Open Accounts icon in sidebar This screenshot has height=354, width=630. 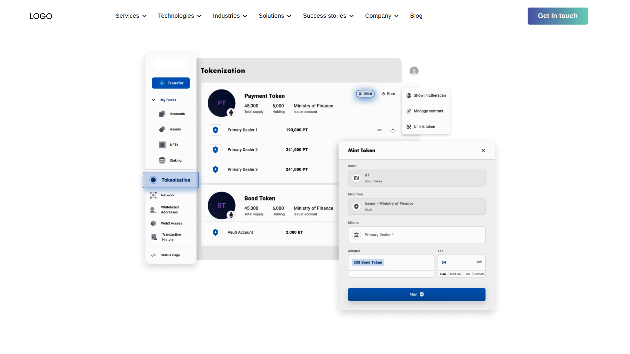[x=162, y=114]
